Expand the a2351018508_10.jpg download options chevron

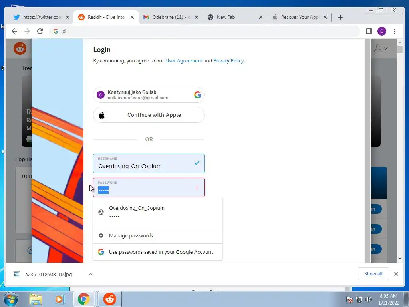pyautogui.click(x=91, y=274)
